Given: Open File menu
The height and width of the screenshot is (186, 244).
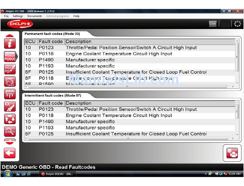Looking at the screenshot, I should click(x=6, y=16).
